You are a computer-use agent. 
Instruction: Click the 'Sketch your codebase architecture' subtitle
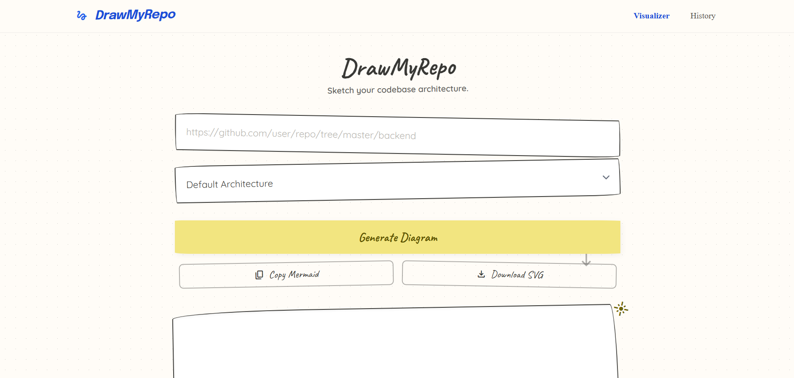[397, 89]
